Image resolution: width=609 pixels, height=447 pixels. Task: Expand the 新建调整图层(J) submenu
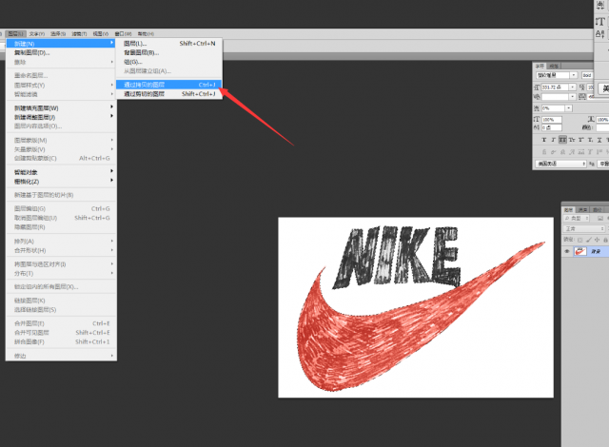(x=61, y=117)
